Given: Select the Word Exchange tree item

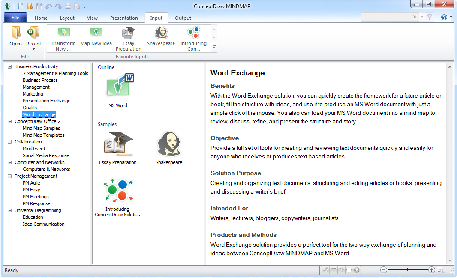Looking at the screenshot, I should coord(39,114).
